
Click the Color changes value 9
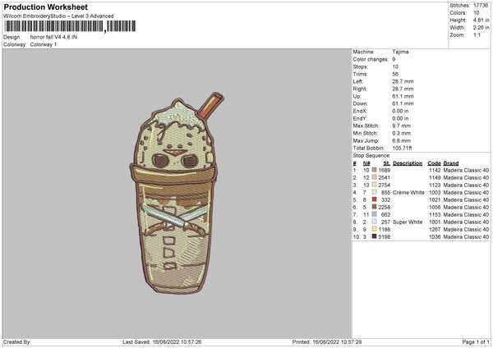pos(394,59)
